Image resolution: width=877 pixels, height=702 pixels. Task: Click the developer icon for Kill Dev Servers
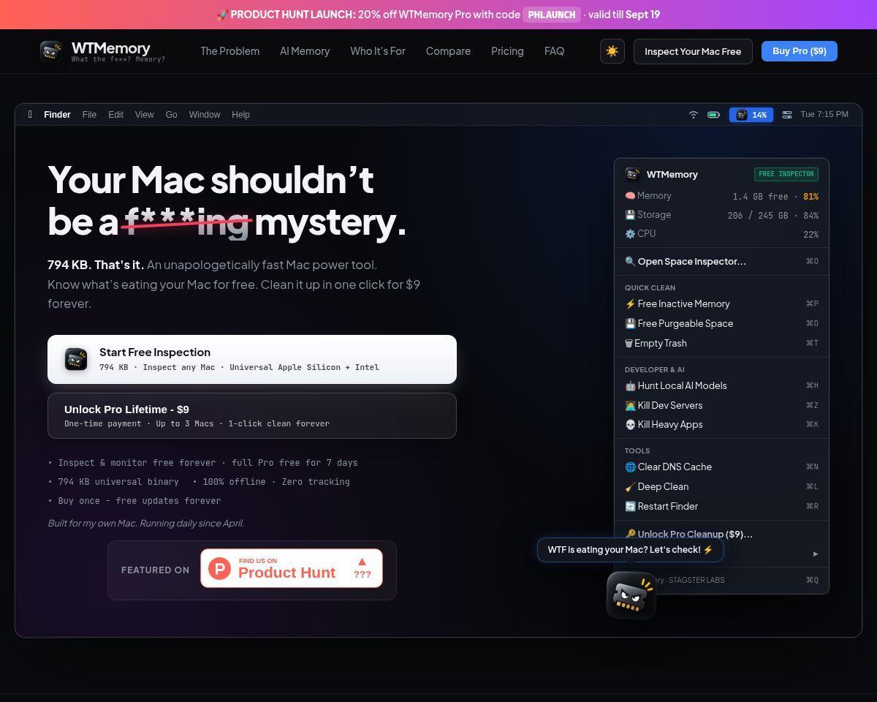pos(630,406)
